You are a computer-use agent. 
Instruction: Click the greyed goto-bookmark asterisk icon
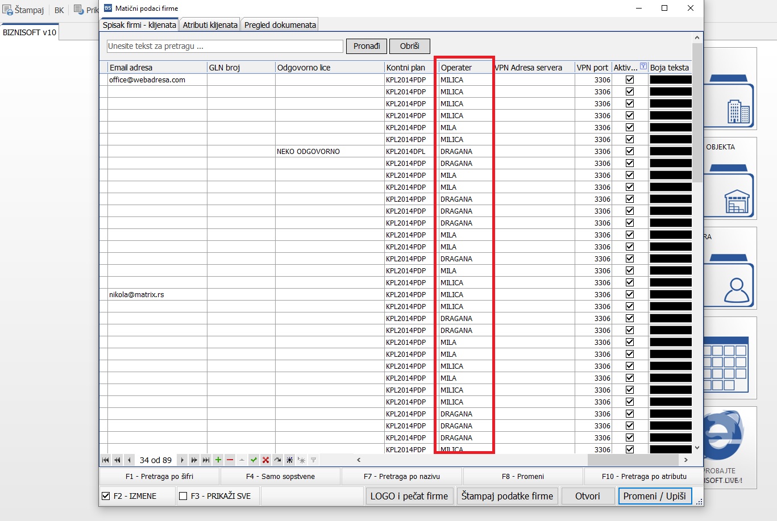coord(301,460)
